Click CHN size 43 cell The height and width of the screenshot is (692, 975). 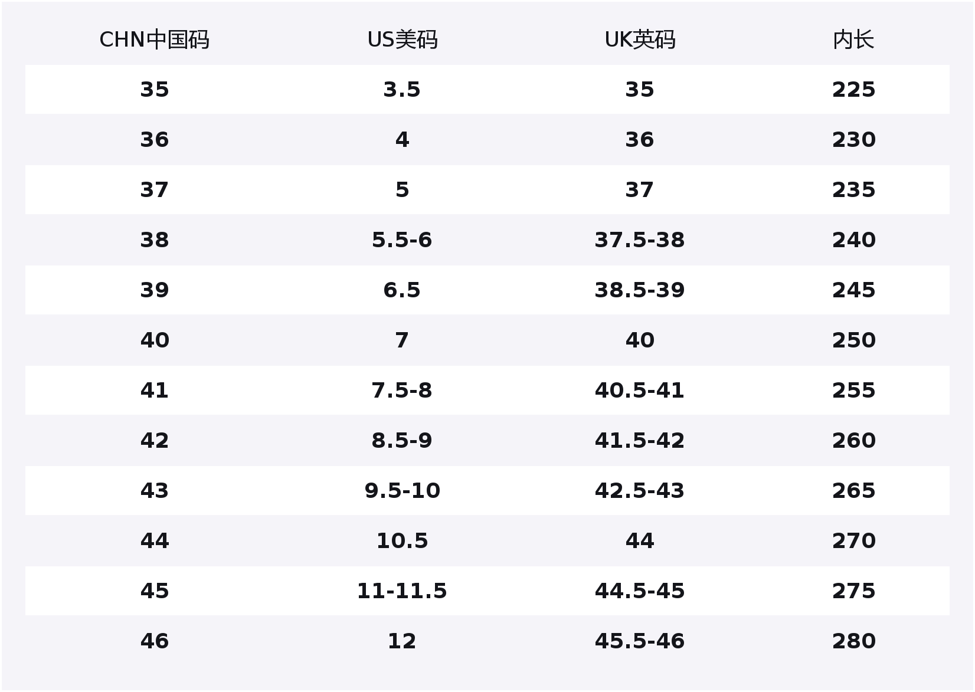pyautogui.click(x=154, y=491)
